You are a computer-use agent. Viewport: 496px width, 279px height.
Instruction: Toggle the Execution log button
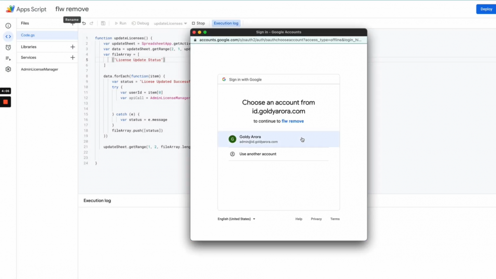click(226, 23)
